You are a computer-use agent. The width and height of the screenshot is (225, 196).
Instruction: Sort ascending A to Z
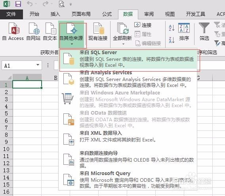[x=172, y=28]
